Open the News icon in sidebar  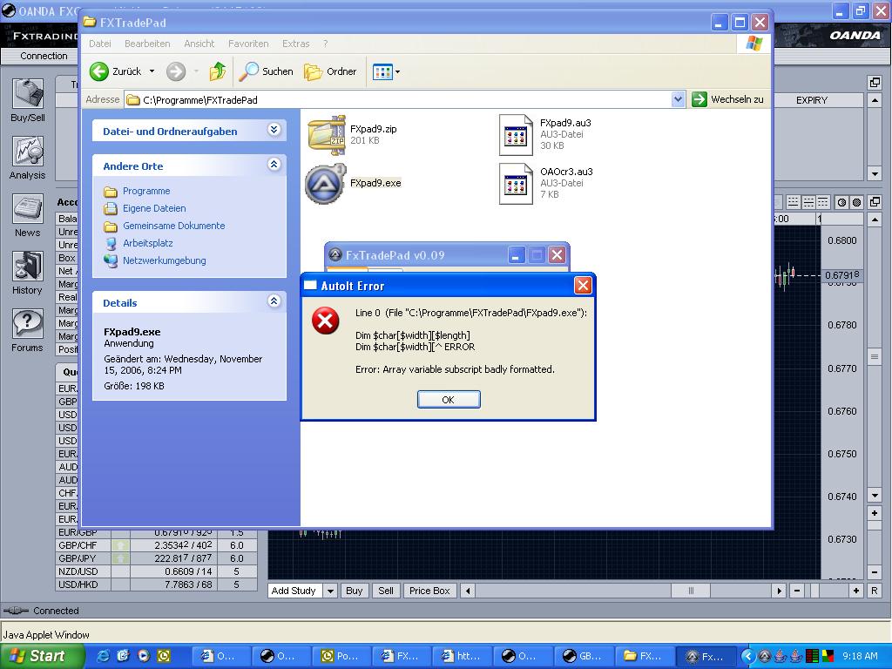28,210
